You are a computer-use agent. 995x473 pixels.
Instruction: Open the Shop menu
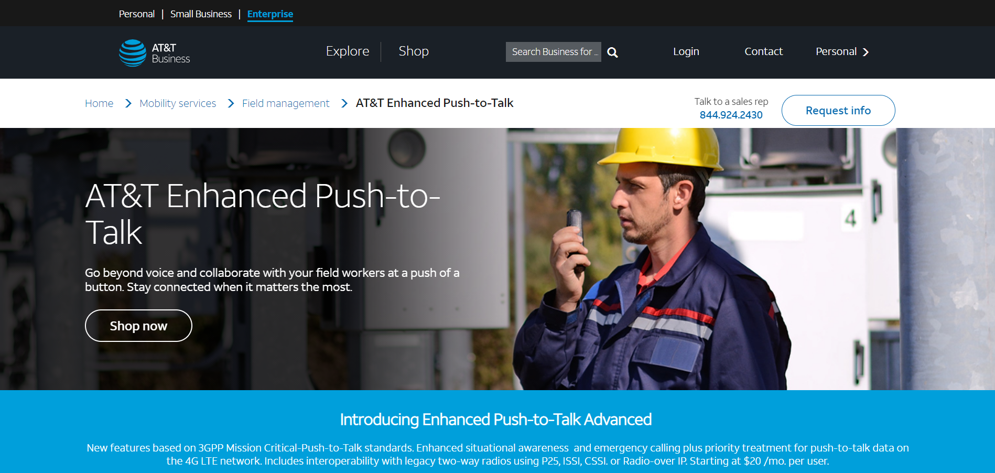(414, 51)
